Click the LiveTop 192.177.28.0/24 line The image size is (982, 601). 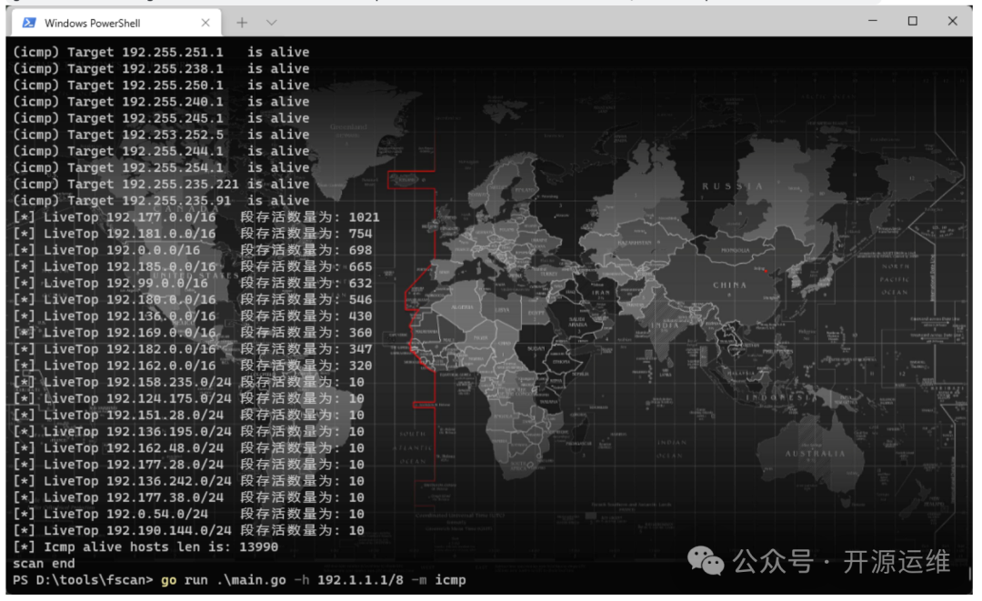point(188,465)
